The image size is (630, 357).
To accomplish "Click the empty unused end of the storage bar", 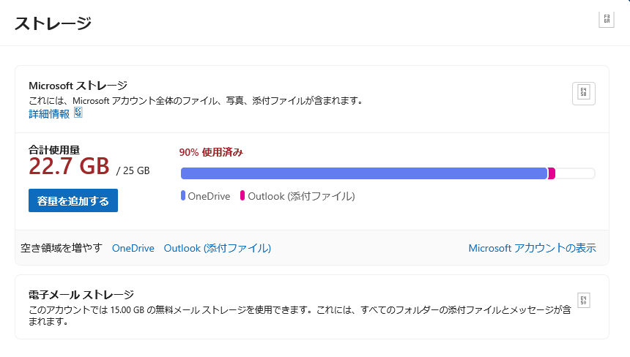I will (x=575, y=173).
